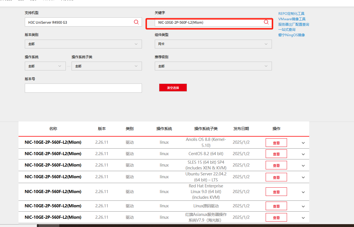This screenshot has height=227, width=354.
Task: Focus the 支持机型 input H3C UniServer R4900 G3
Action: click(x=83, y=22)
